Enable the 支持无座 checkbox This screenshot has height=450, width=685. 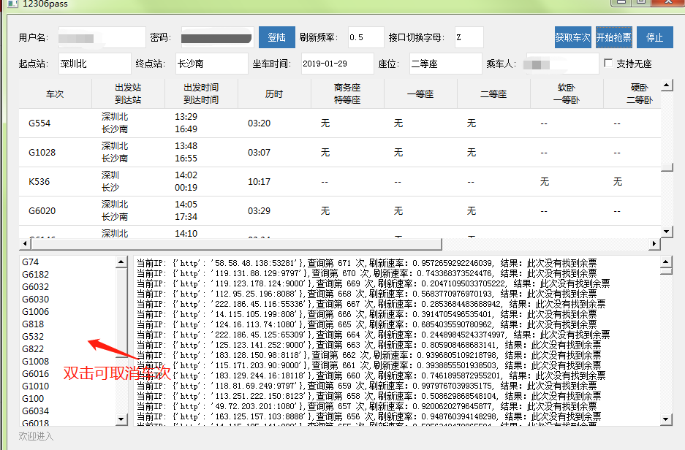608,64
